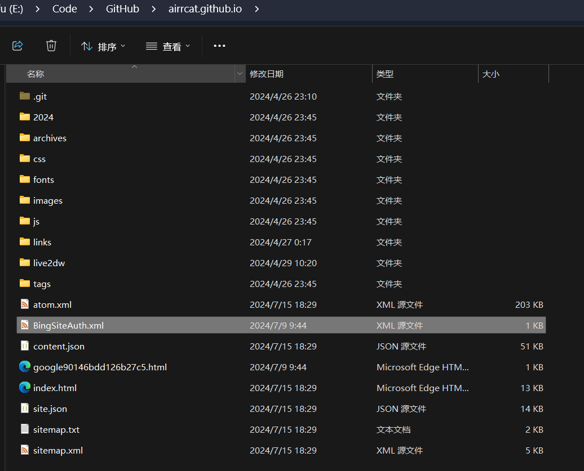Click the .git folder icon
Screen dimensions: 584x471
(x=24, y=96)
